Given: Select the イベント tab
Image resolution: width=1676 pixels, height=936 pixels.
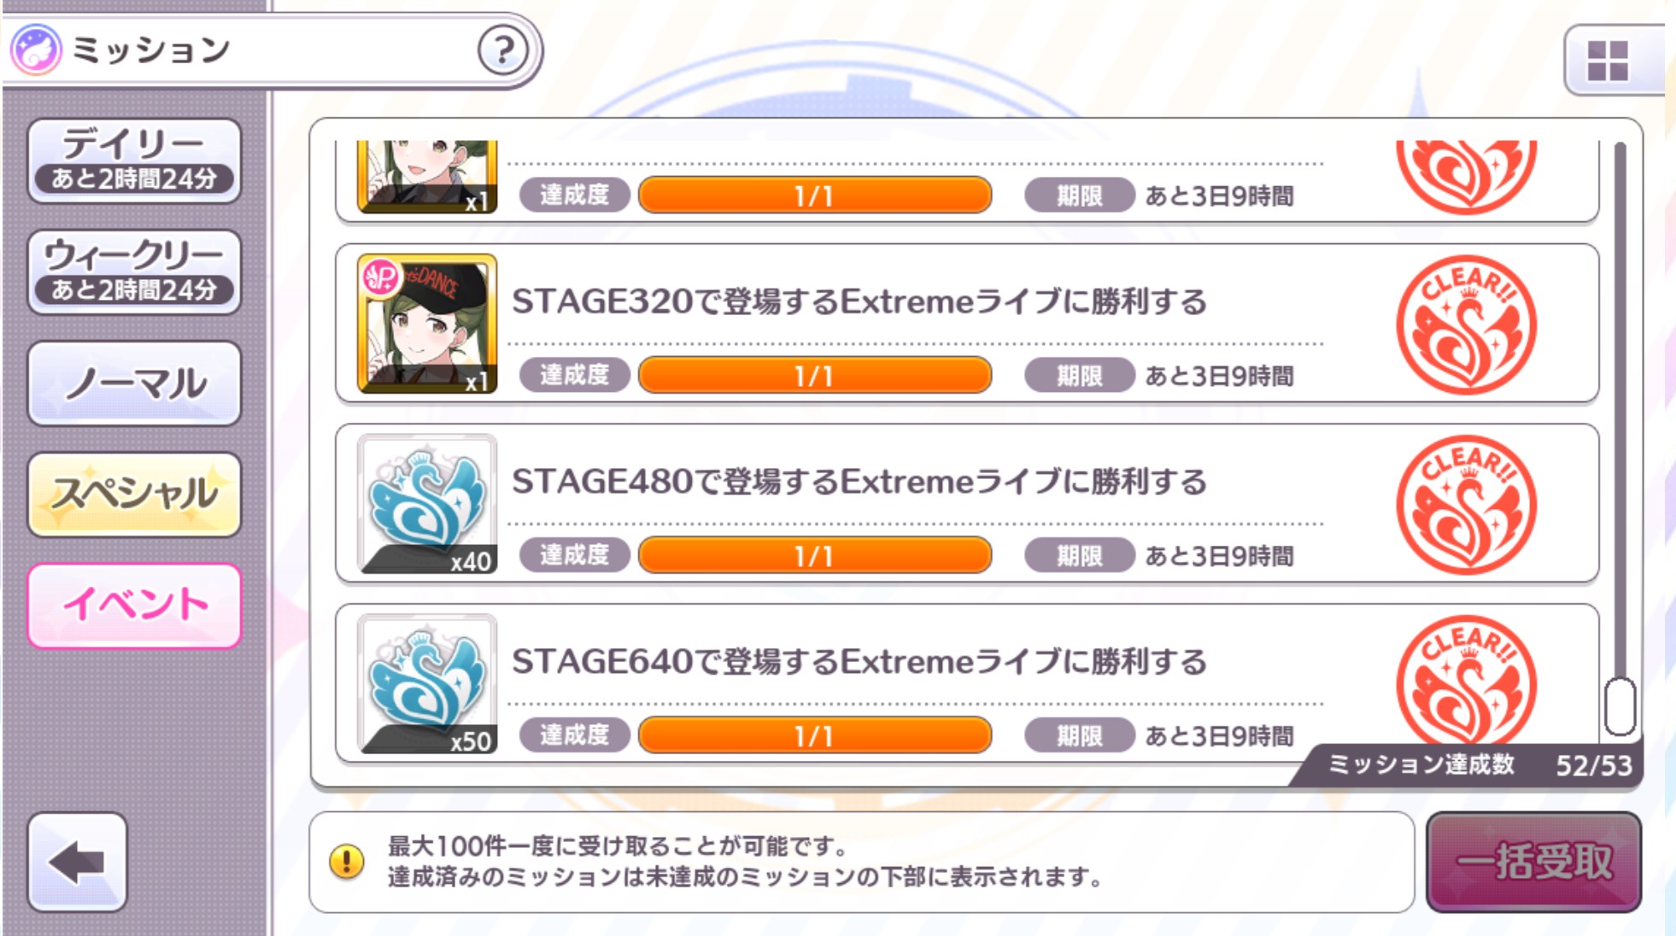Looking at the screenshot, I should pyautogui.click(x=134, y=605).
